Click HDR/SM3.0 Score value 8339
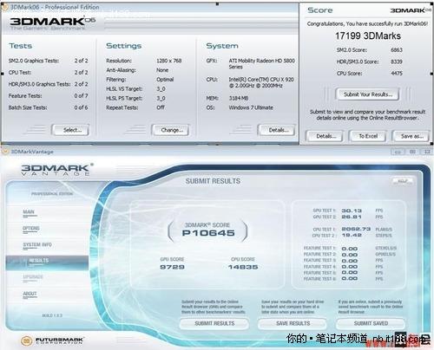The width and height of the screenshot is (434, 350). 397,62
